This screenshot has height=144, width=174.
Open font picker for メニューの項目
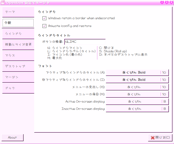pos(137,94)
